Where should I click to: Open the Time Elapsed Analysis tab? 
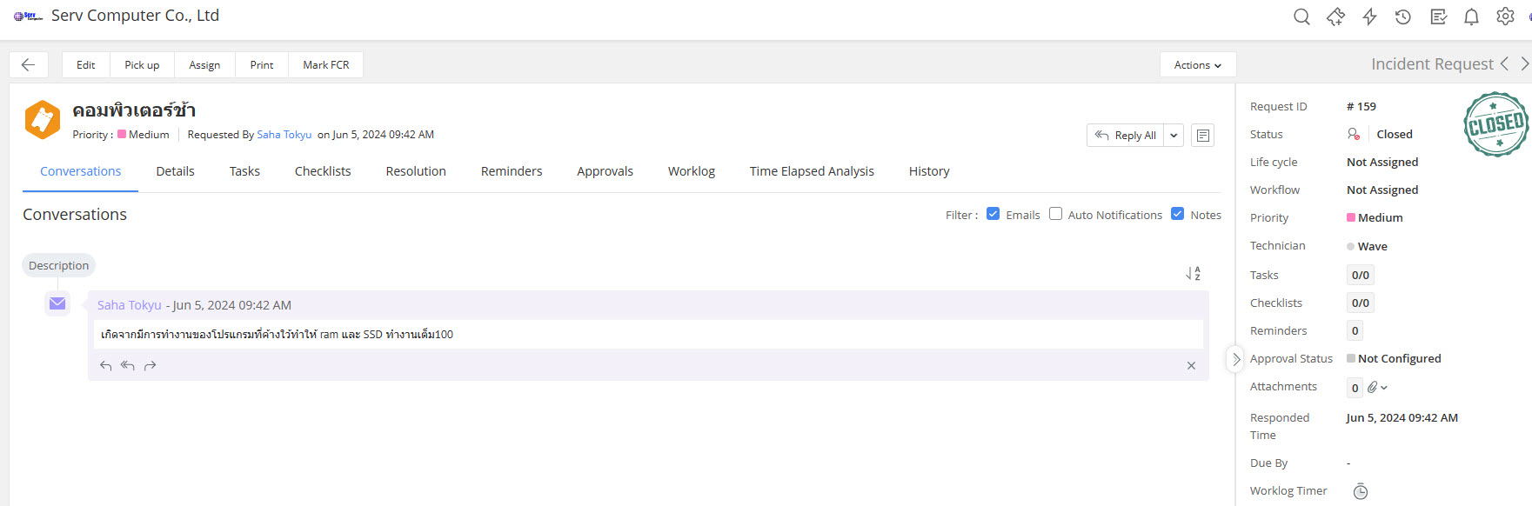812,171
